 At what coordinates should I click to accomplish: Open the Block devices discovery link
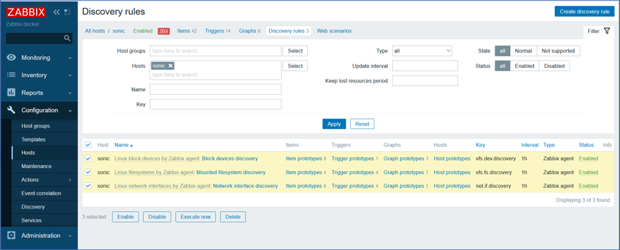point(230,159)
